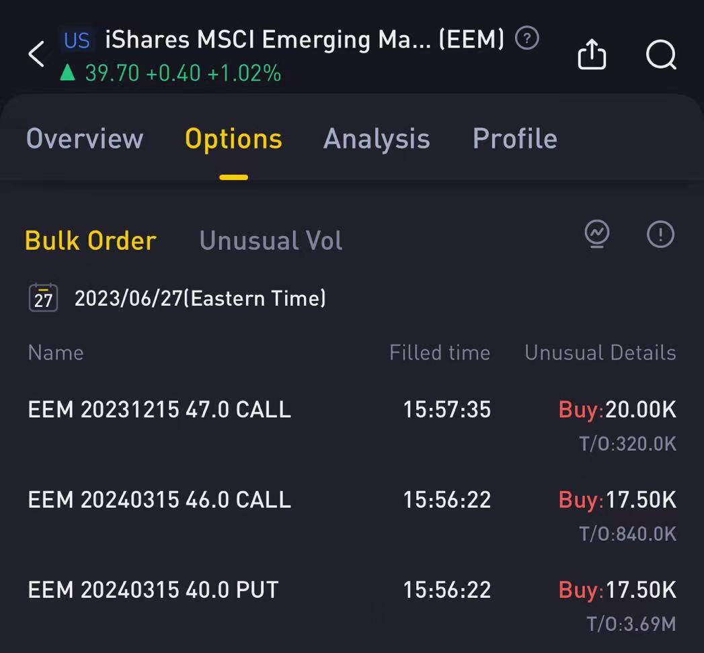Tap the share icon

tap(592, 54)
